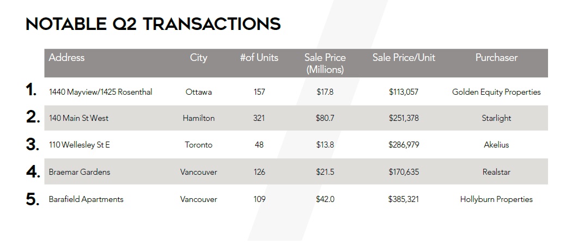
Task: Click the Notable Q2 Transactions title
Action: click(x=153, y=24)
